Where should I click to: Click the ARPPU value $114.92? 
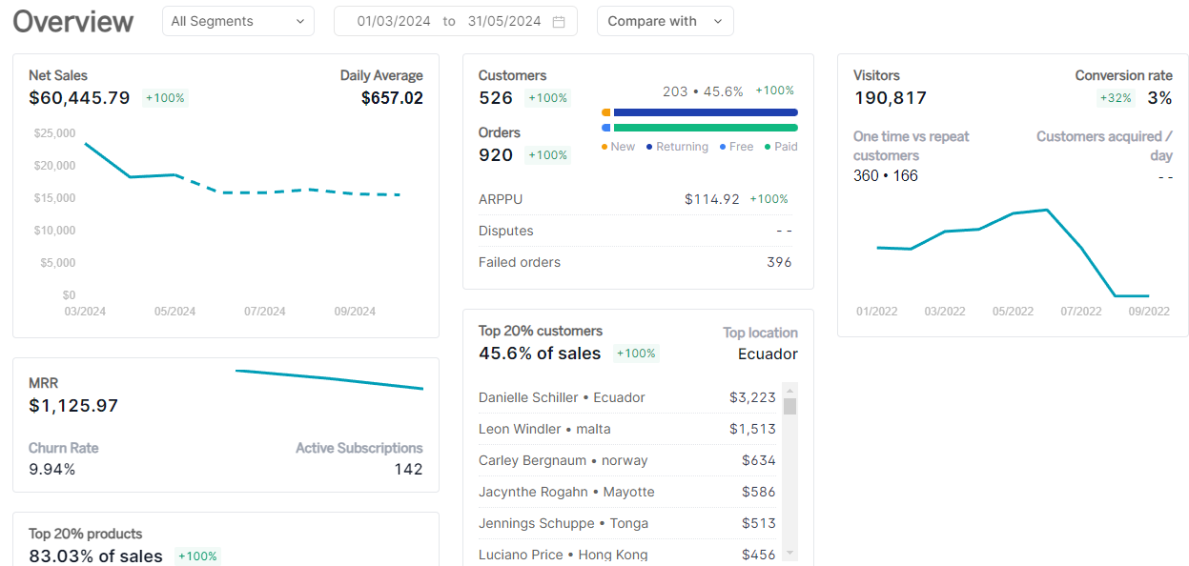pos(712,199)
